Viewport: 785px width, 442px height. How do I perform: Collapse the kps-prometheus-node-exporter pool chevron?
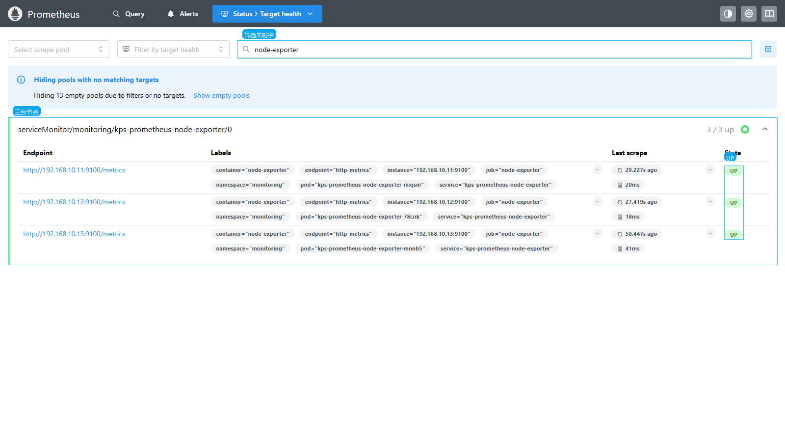click(x=765, y=129)
